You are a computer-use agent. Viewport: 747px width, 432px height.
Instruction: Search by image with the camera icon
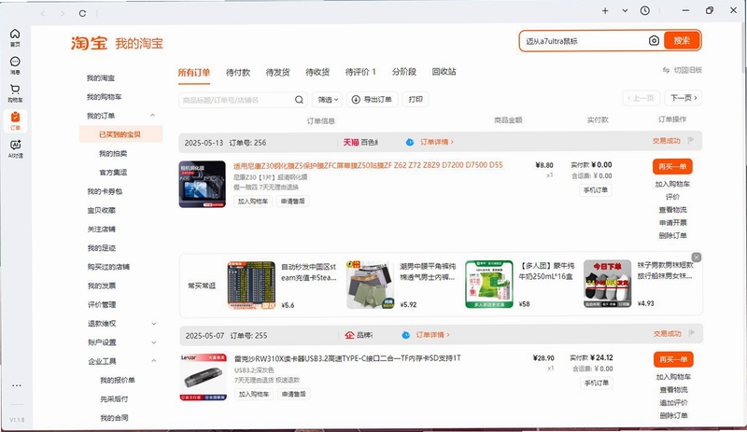coord(655,40)
